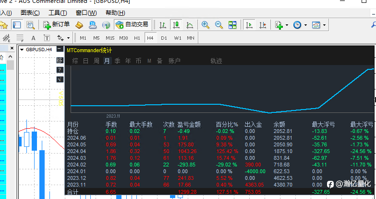Image resolution: width=376 pixels, height=199 pixels.
Task: Switch to the 季 quarterly statistics tab
Action: coord(117,61)
